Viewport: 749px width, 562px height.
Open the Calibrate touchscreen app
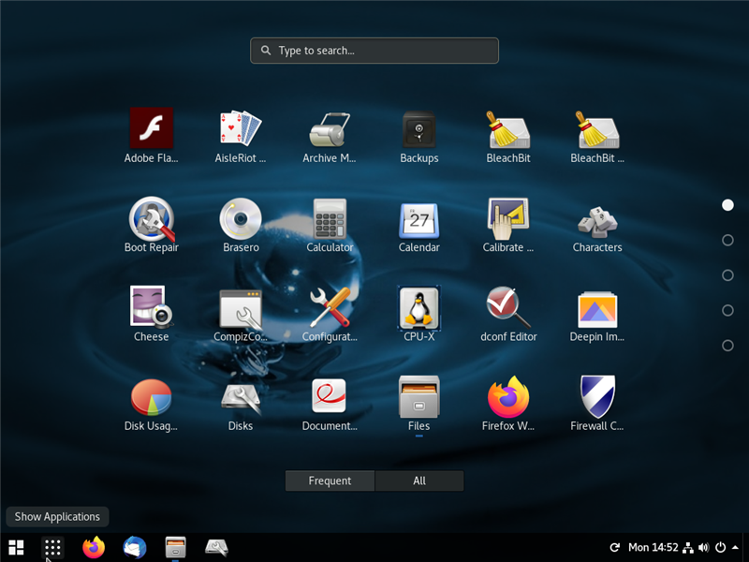pos(508,225)
